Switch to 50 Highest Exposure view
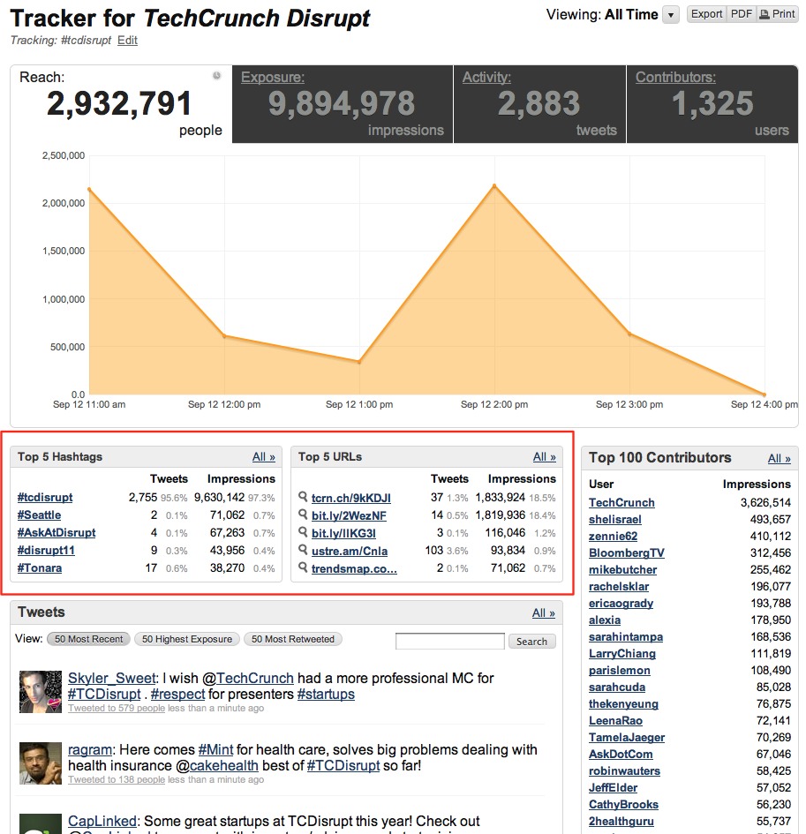The height and width of the screenshot is (834, 806). (187, 639)
